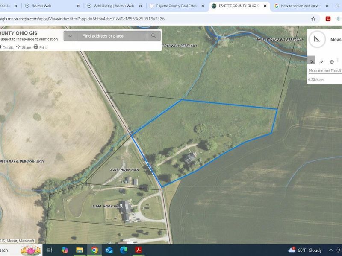Click the Adobe PDF extension icon
This screenshot has height=256, width=342.
coord(328,19)
